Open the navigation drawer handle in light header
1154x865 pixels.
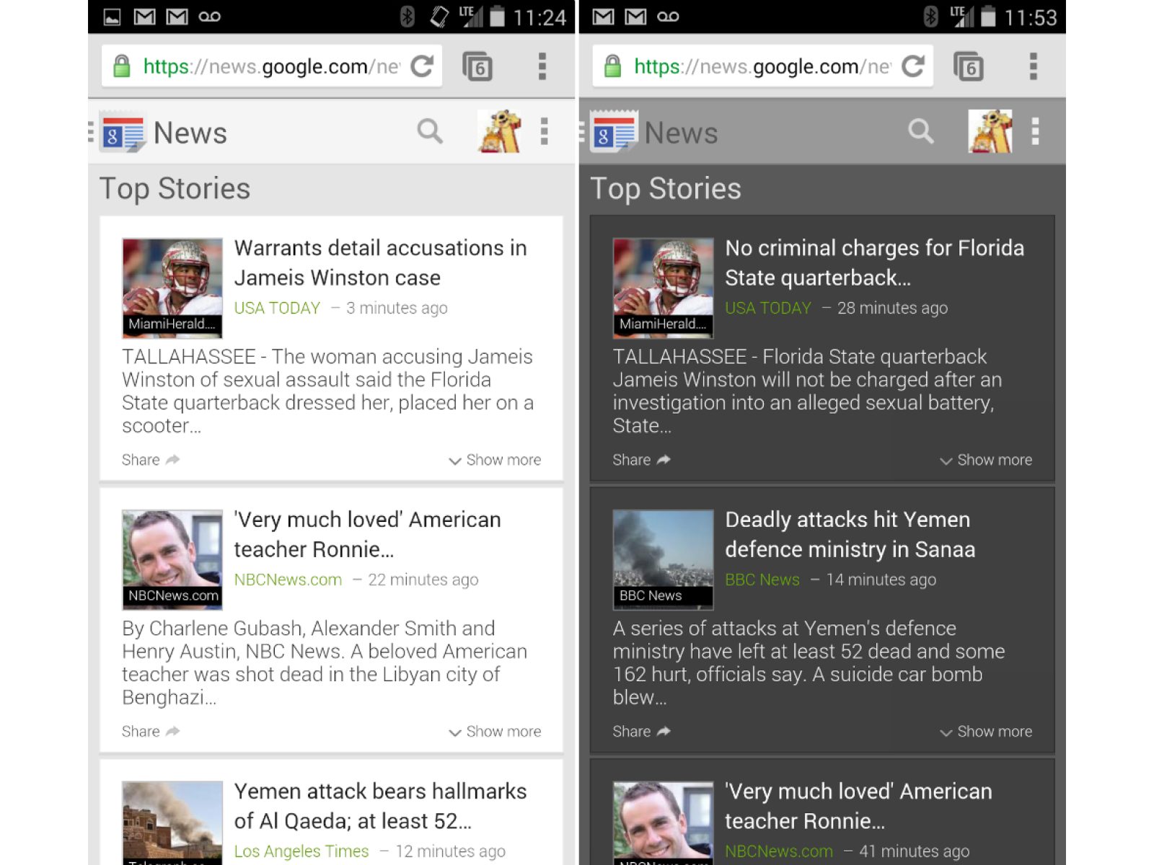coord(92,132)
